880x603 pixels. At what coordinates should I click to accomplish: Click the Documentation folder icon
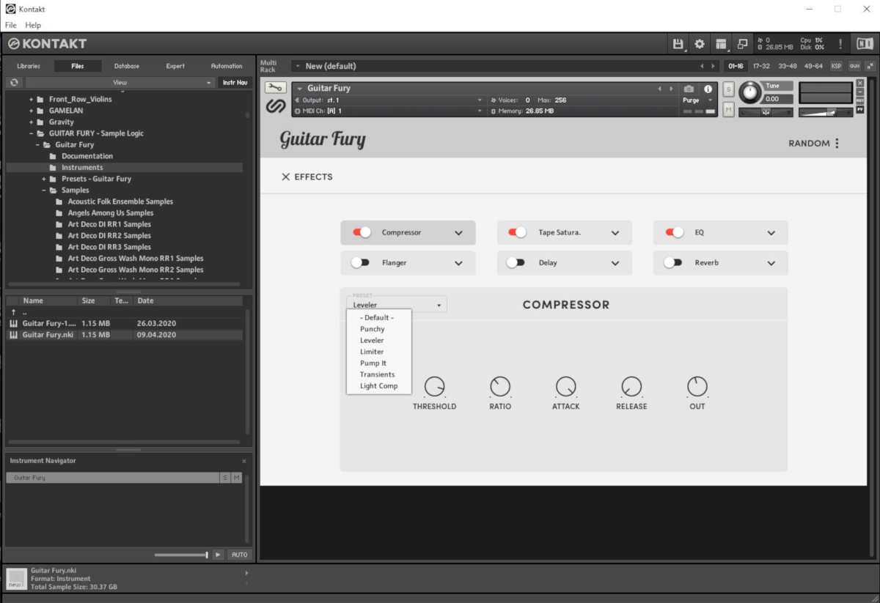click(53, 156)
